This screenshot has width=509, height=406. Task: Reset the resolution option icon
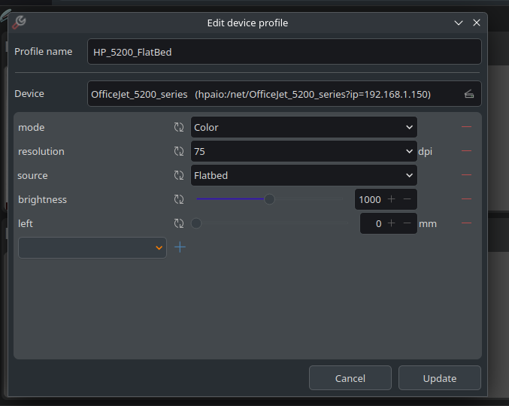pos(179,151)
